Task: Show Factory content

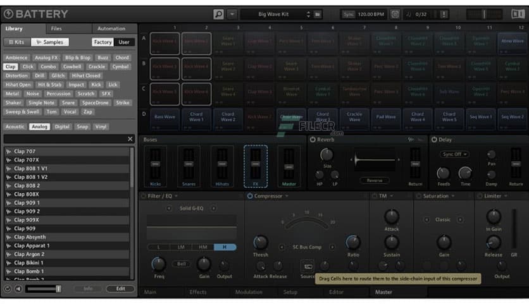Action: (x=103, y=42)
